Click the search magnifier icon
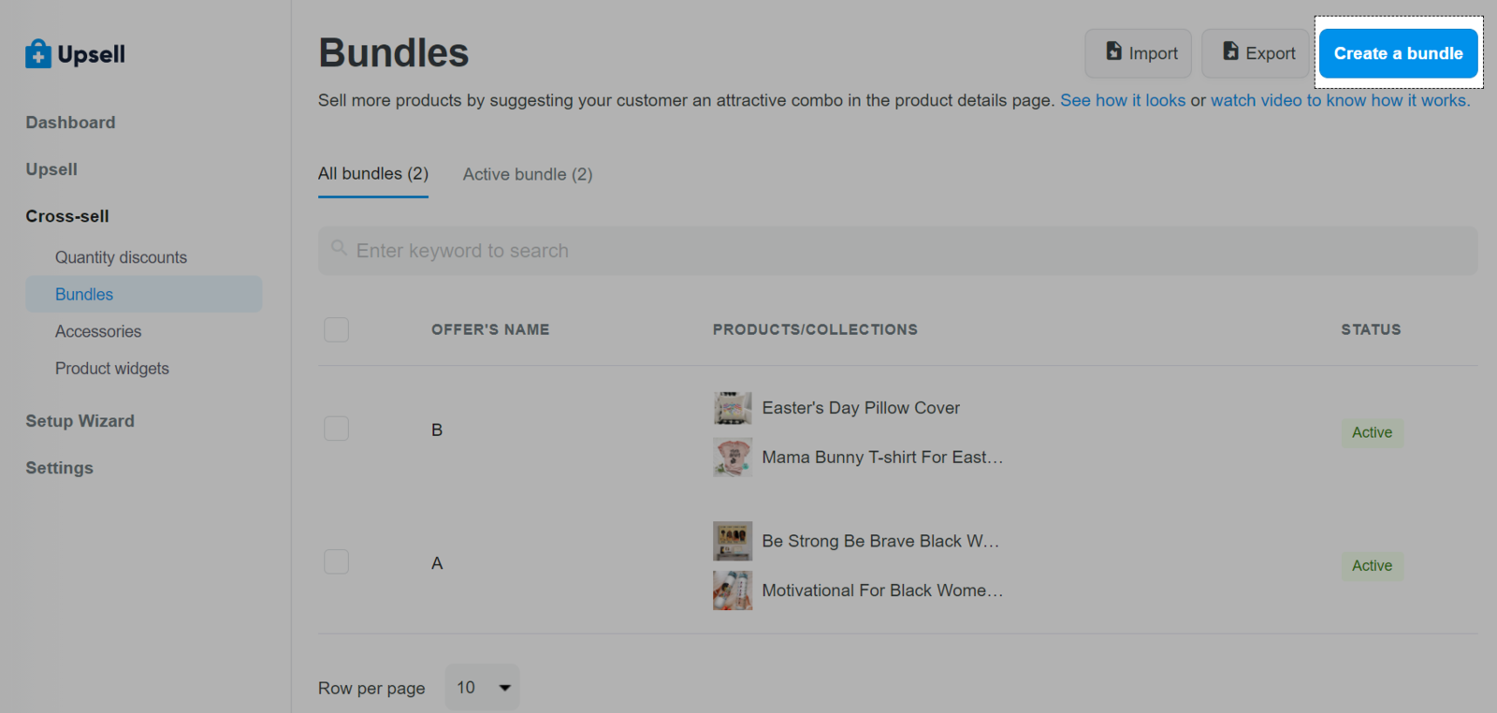Screen dimensions: 1497x713 339,249
